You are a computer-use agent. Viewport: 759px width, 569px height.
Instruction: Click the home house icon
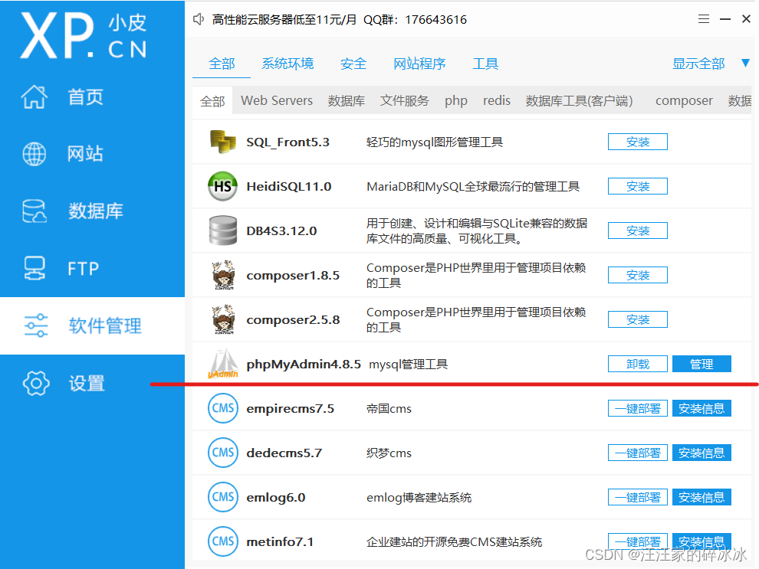tap(34, 96)
